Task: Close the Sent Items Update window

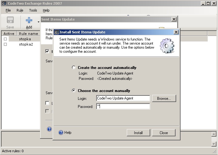Action: coord(174,19)
